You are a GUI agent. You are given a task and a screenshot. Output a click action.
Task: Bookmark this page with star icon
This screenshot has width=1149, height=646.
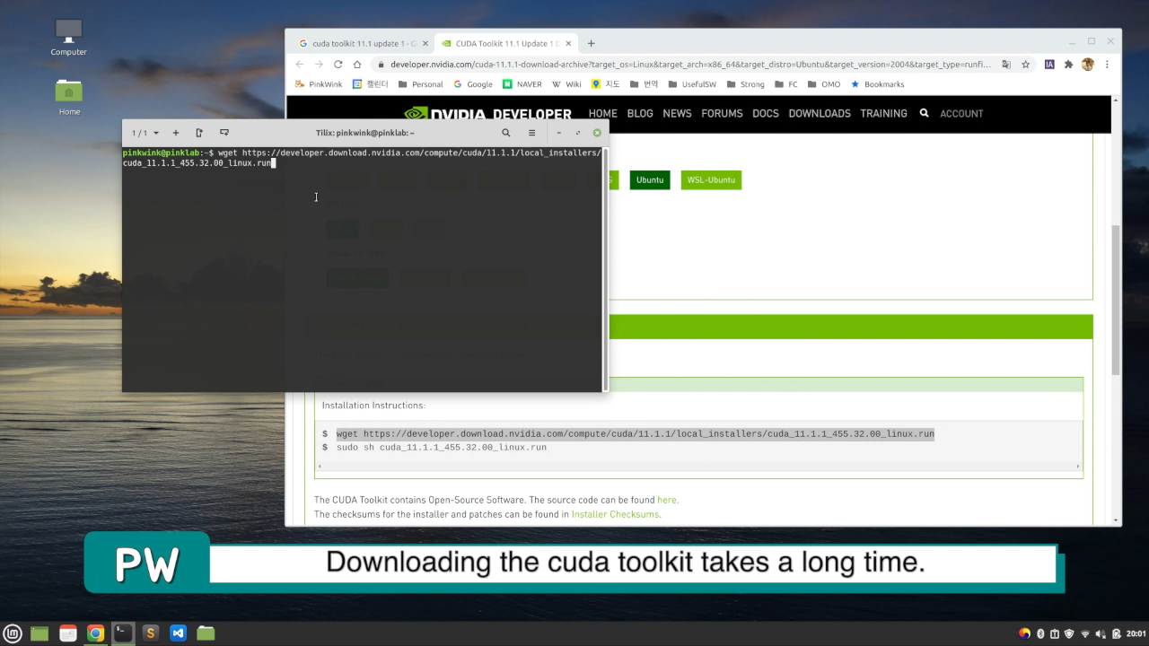click(1025, 65)
